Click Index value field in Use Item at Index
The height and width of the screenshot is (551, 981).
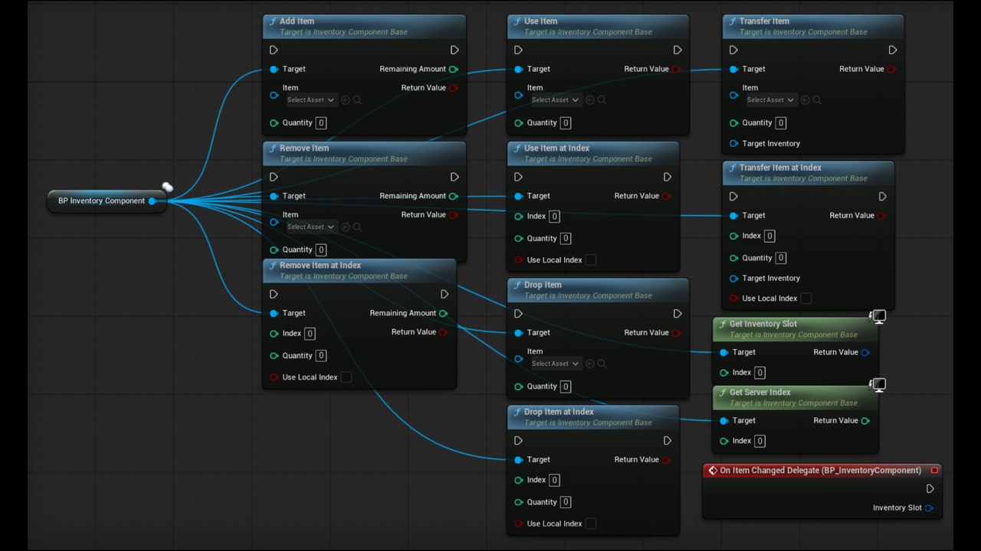coord(555,216)
